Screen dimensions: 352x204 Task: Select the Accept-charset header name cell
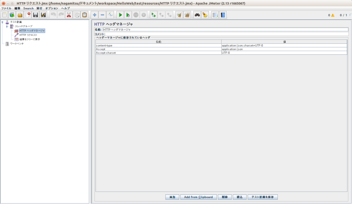pyautogui.click(x=158, y=53)
